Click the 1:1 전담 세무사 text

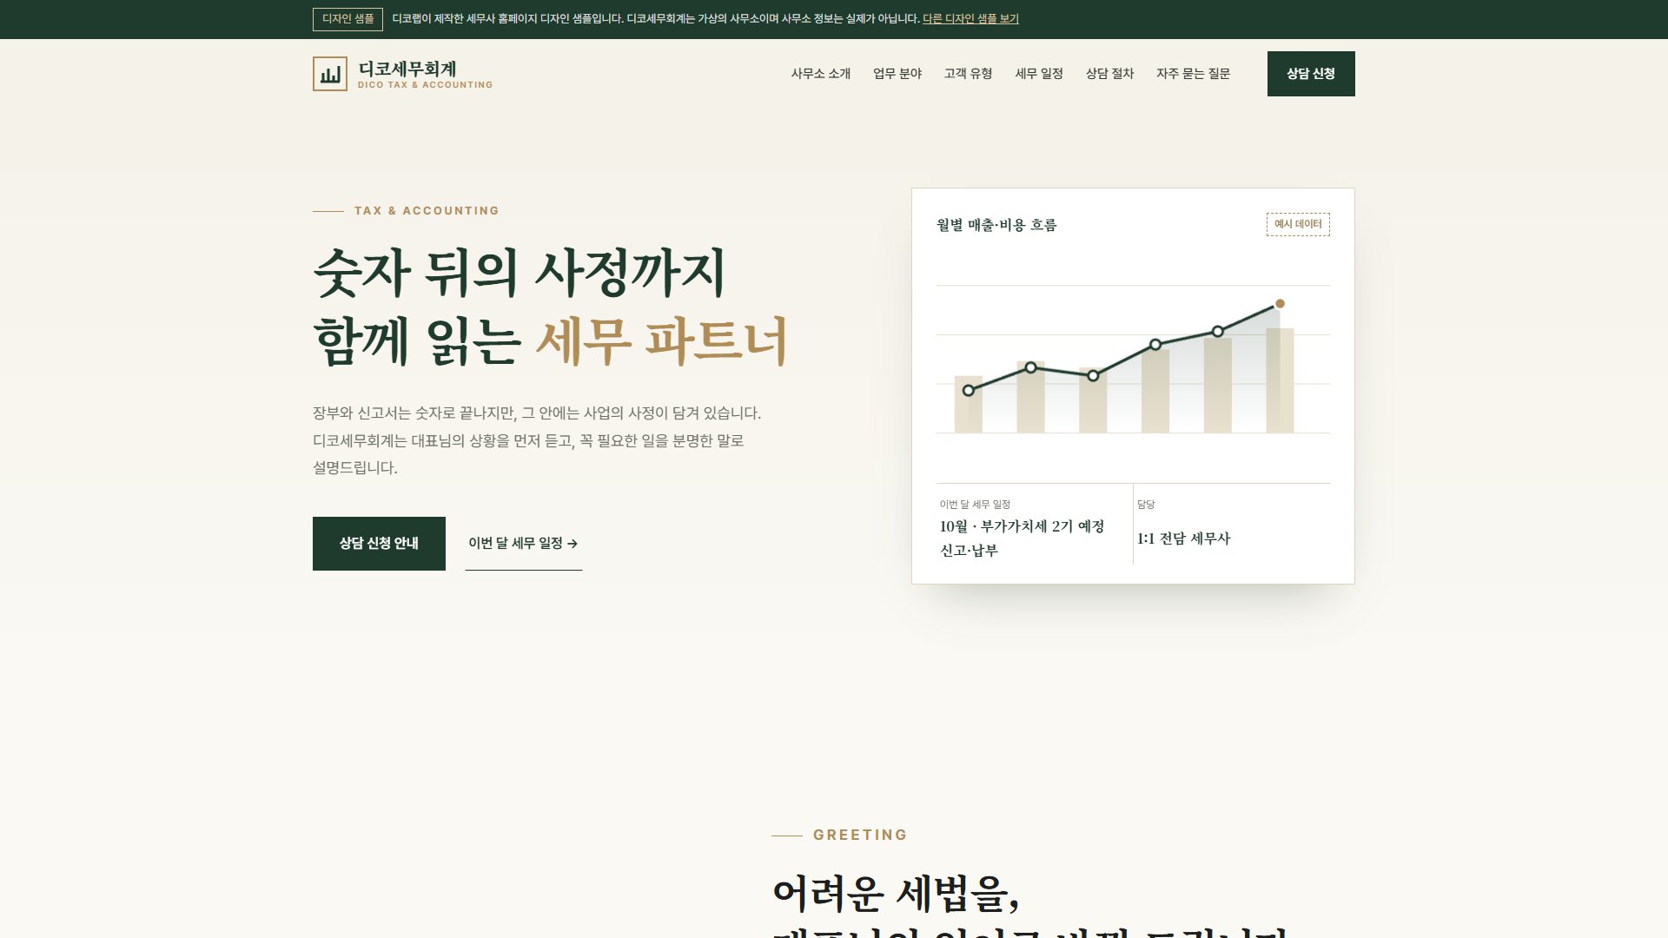(1183, 538)
